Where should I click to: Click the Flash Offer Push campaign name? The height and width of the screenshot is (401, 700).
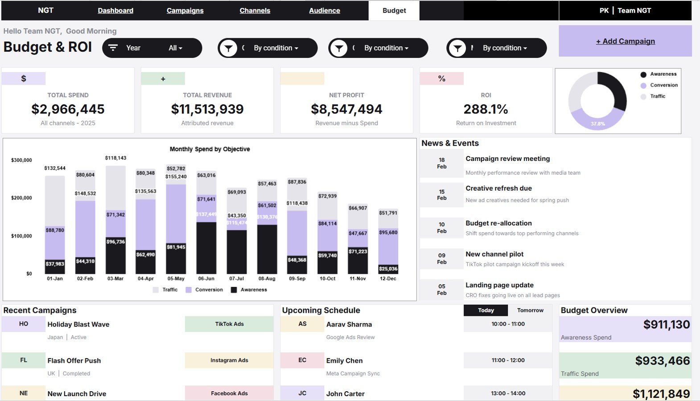point(74,360)
